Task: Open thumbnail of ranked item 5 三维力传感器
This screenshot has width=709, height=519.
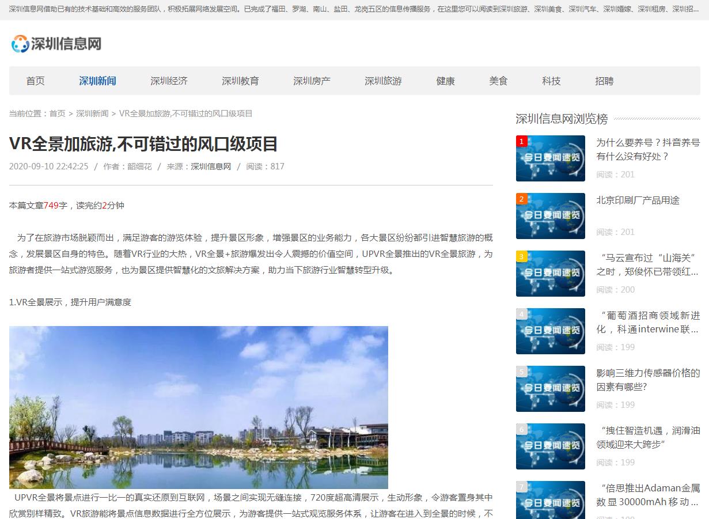Action: (x=551, y=389)
